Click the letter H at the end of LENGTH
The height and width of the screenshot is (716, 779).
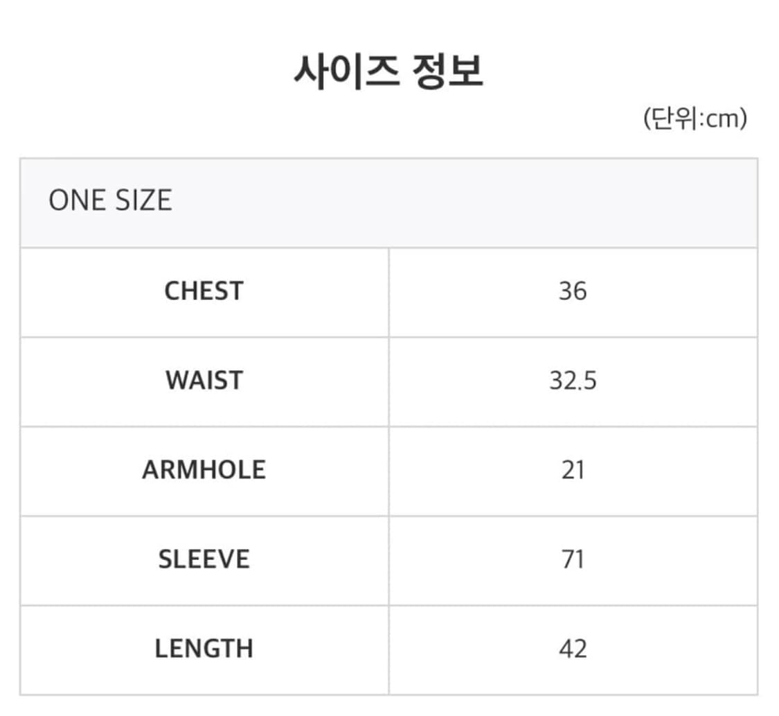(244, 649)
